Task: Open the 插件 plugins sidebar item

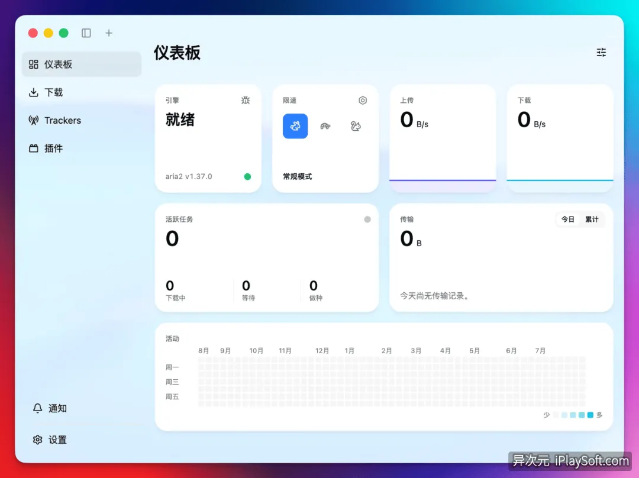Action: point(82,148)
